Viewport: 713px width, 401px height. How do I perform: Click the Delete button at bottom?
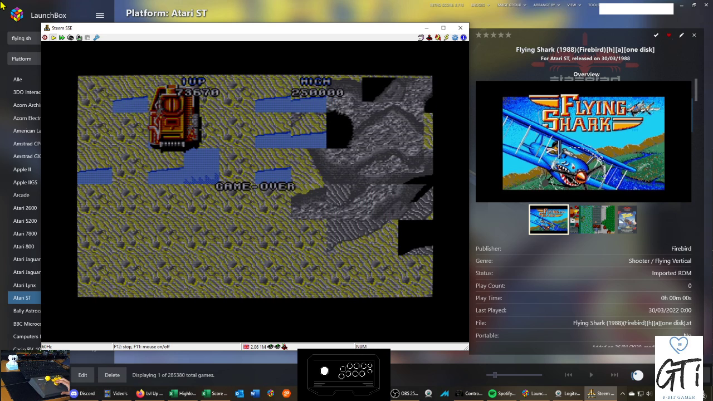click(x=112, y=375)
